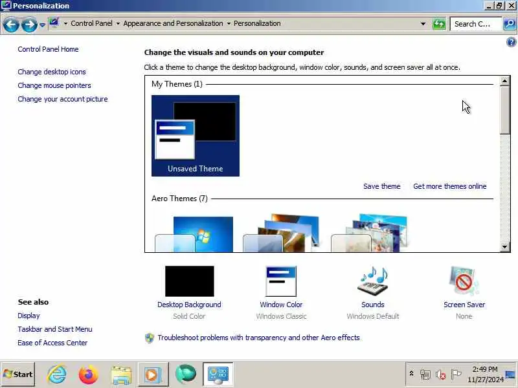Open Taskbar and Start Menu link
518x388 pixels.
[x=55, y=329]
